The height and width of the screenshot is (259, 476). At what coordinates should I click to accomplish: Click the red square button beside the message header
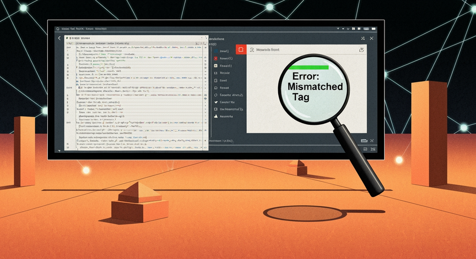pyautogui.click(x=241, y=49)
